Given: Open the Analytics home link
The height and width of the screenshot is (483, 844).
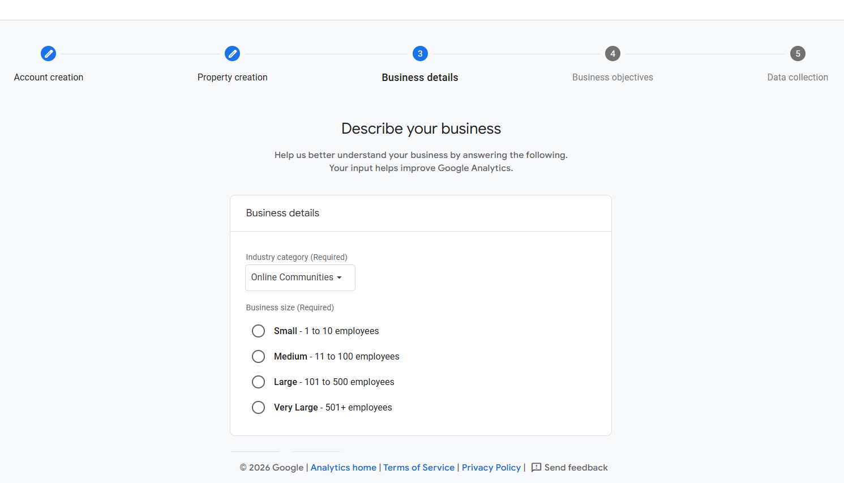Looking at the screenshot, I should [343, 467].
